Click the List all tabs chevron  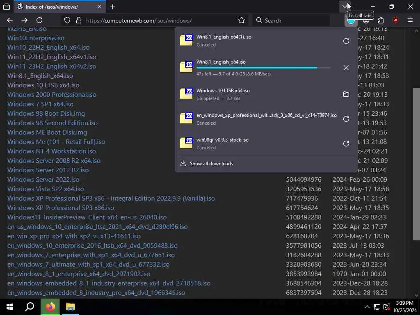tap(345, 7)
